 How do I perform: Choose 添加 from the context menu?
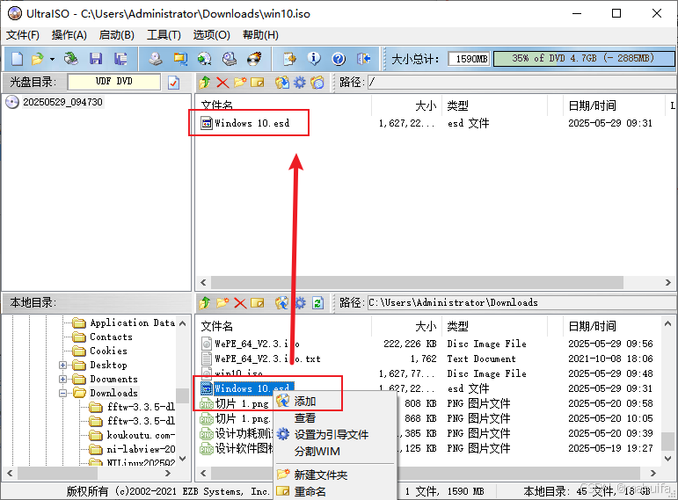coord(336,402)
